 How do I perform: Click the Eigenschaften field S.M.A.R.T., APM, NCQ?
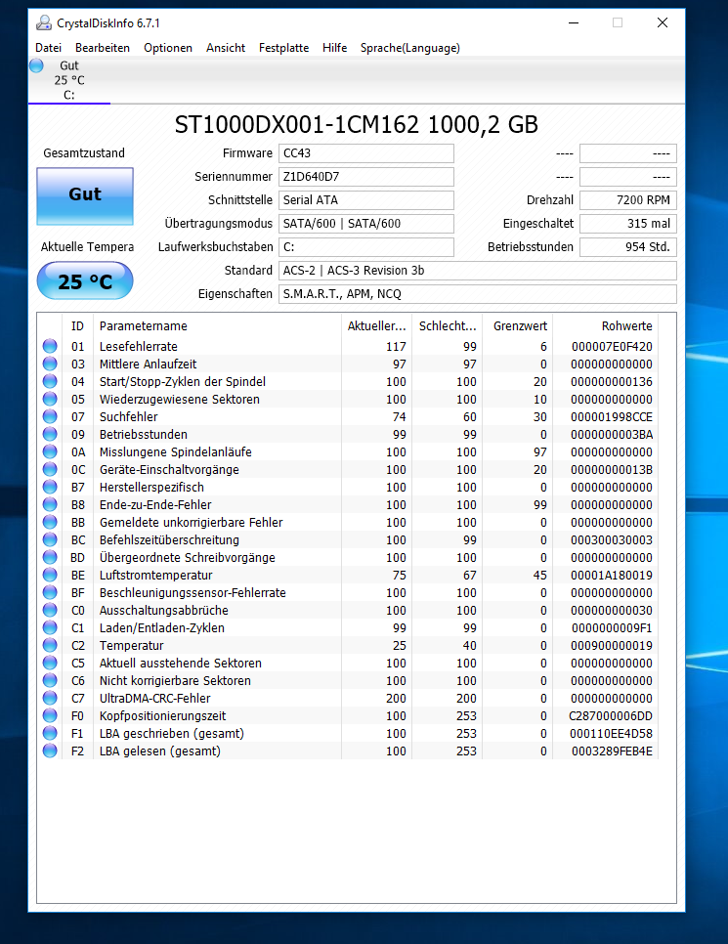click(x=478, y=294)
